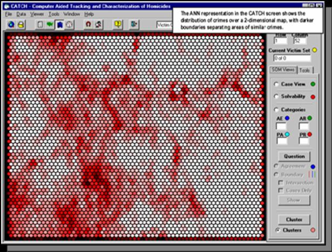Click the exit door toolbar icon
Screen dimensions: 332x252
[133, 24]
